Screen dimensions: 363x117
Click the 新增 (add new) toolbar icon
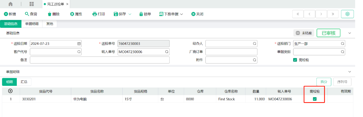point(6,14)
